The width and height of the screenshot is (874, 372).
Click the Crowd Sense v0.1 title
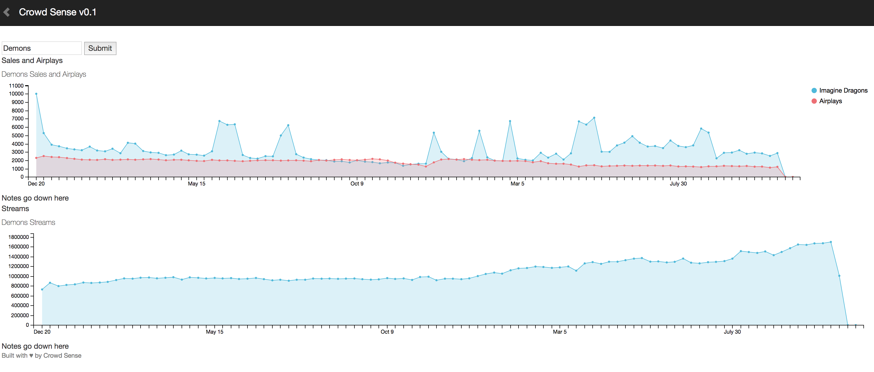(58, 12)
